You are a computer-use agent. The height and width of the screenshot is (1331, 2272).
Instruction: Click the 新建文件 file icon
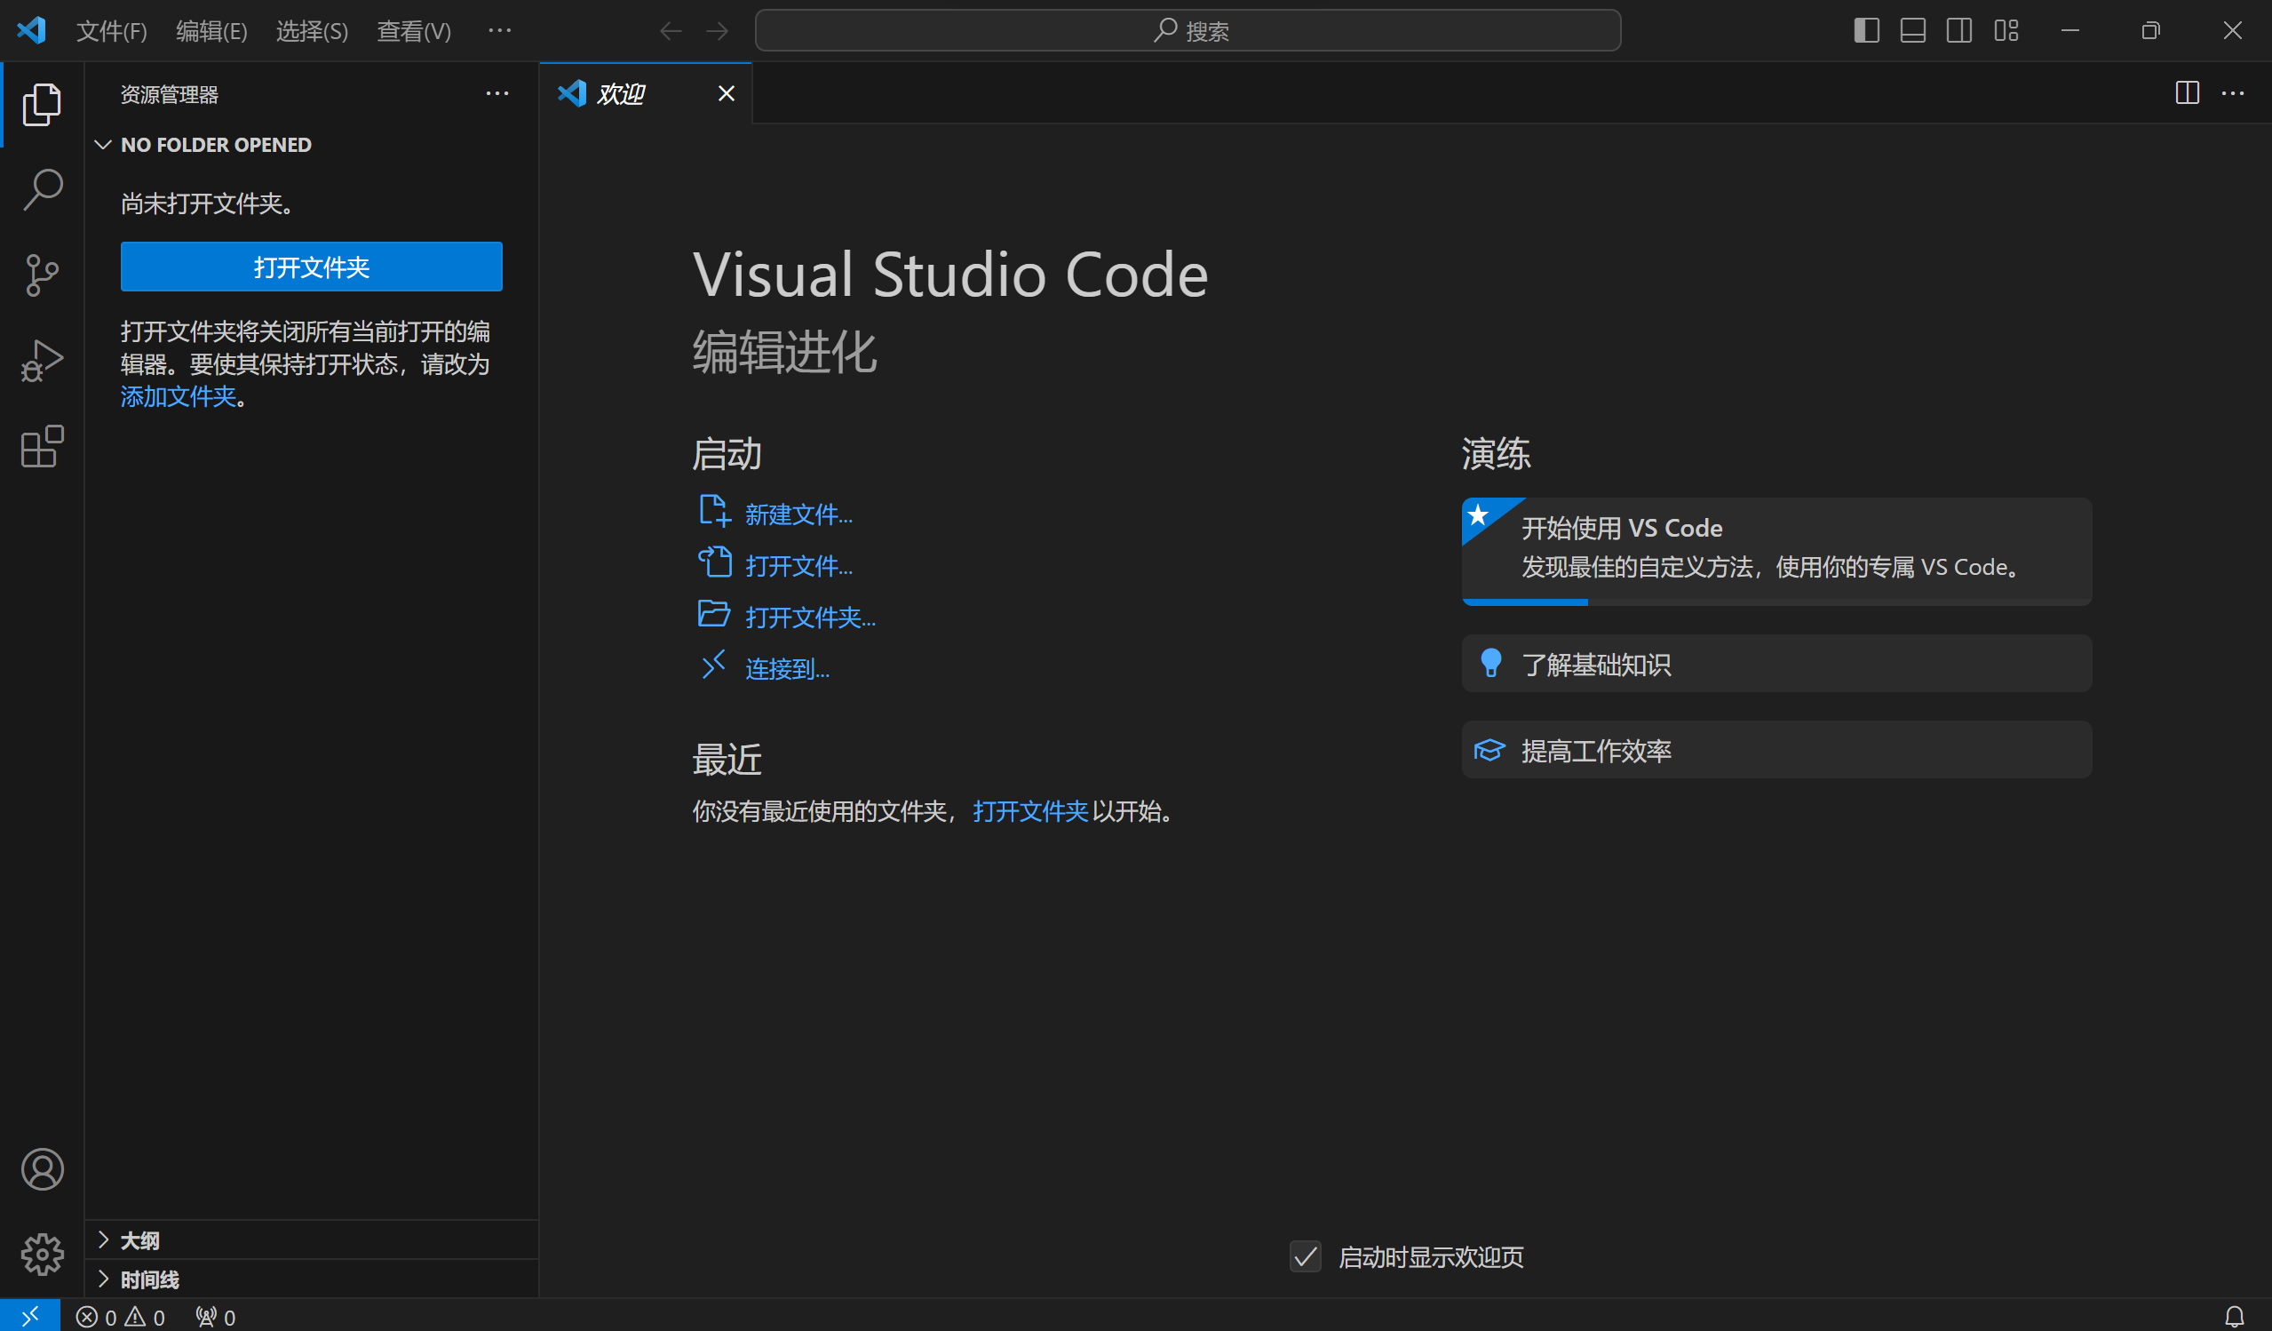[x=714, y=510]
